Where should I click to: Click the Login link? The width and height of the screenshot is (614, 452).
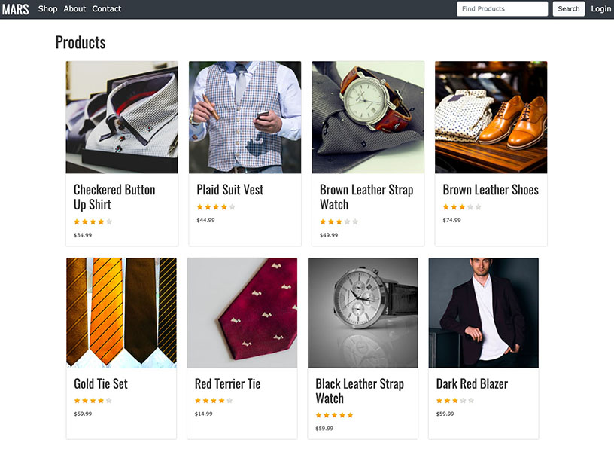tap(600, 9)
